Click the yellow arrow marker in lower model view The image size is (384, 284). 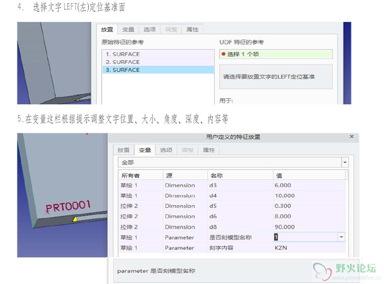(75, 219)
